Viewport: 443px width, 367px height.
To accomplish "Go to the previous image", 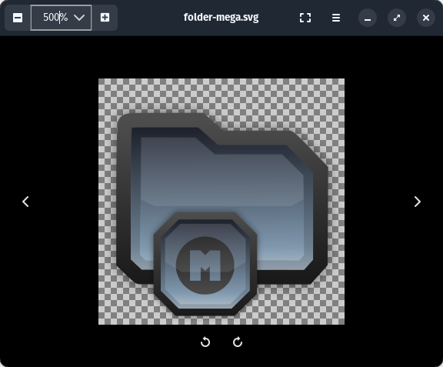I will 25,202.
